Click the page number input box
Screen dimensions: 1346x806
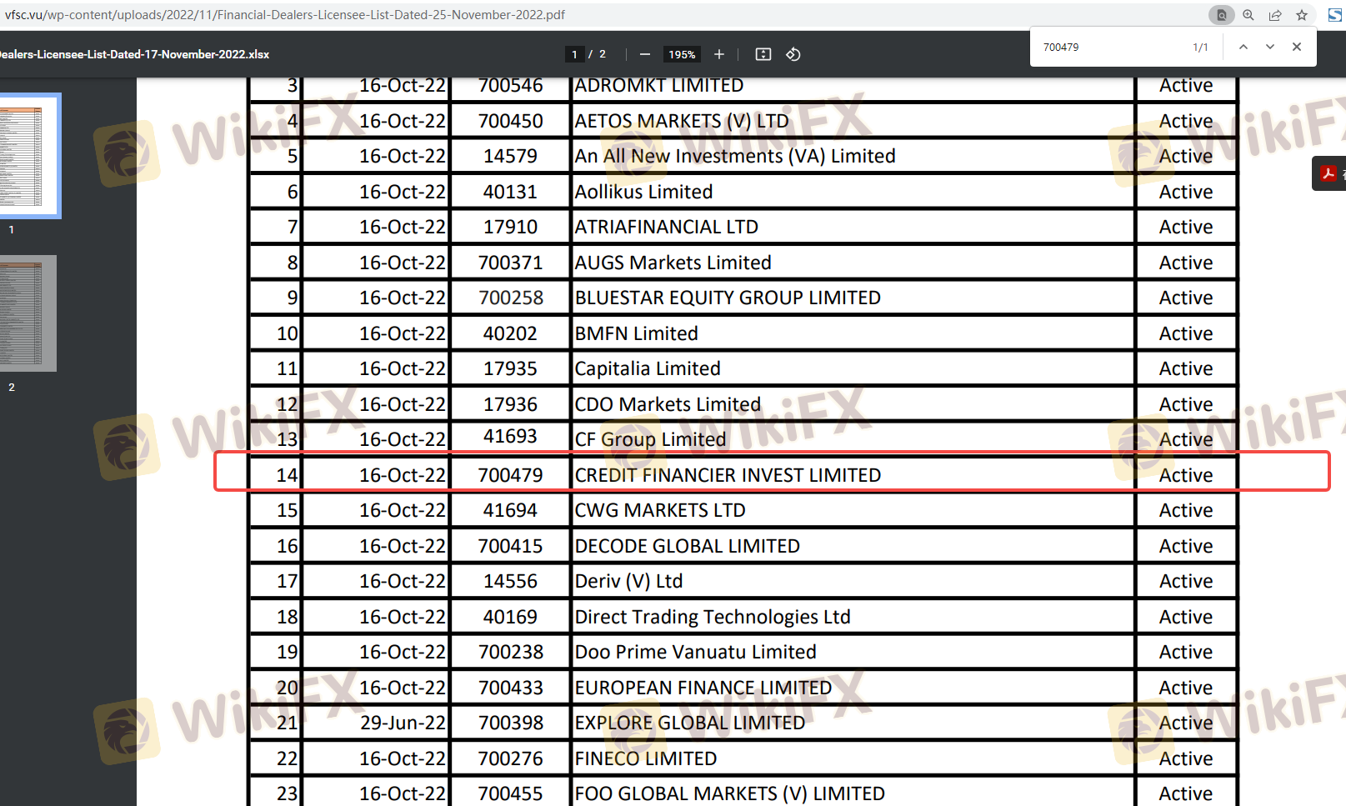tap(574, 54)
